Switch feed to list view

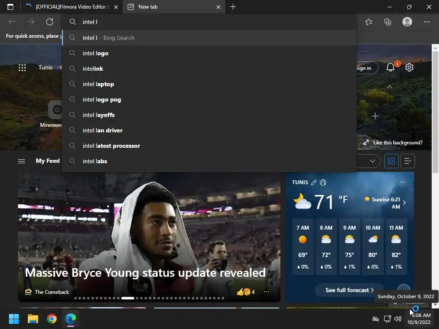[x=408, y=161]
